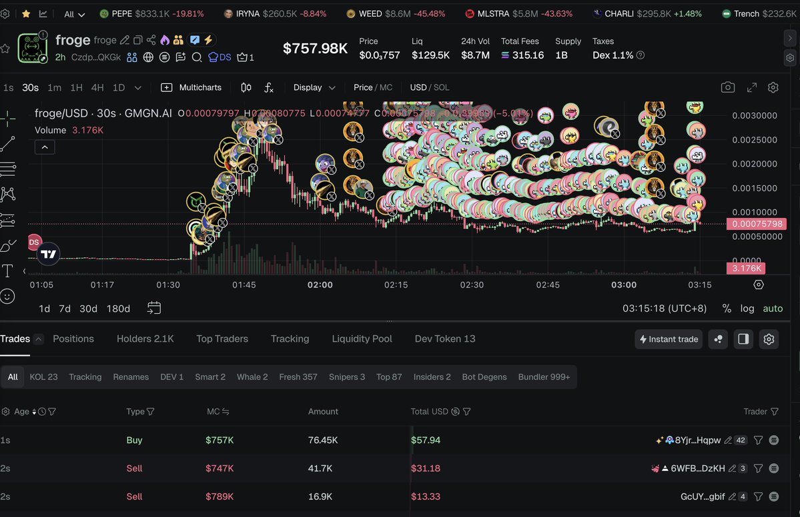Expand more timeframe intervals chevron
This screenshot has height=517, width=800.
tap(137, 87)
